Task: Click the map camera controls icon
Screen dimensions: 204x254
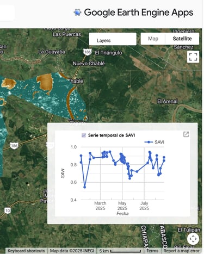Action: (x=193, y=239)
